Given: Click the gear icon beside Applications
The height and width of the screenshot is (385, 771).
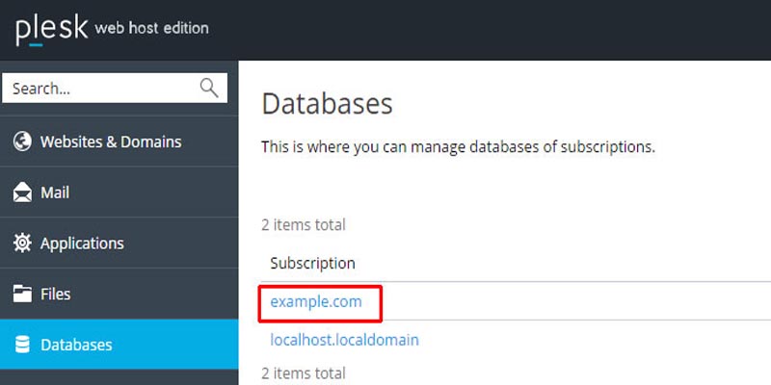Looking at the screenshot, I should point(22,244).
